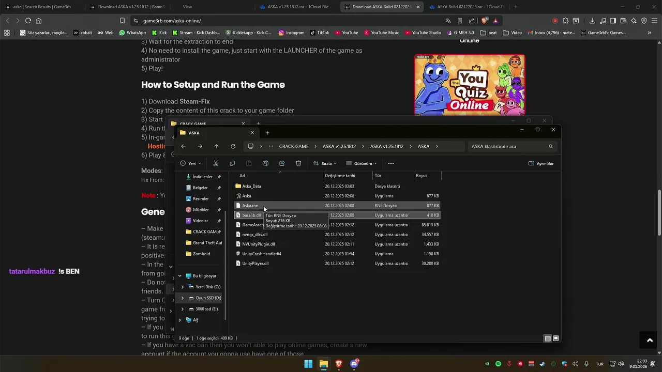Go up one folder level in Explorer

[216, 146]
